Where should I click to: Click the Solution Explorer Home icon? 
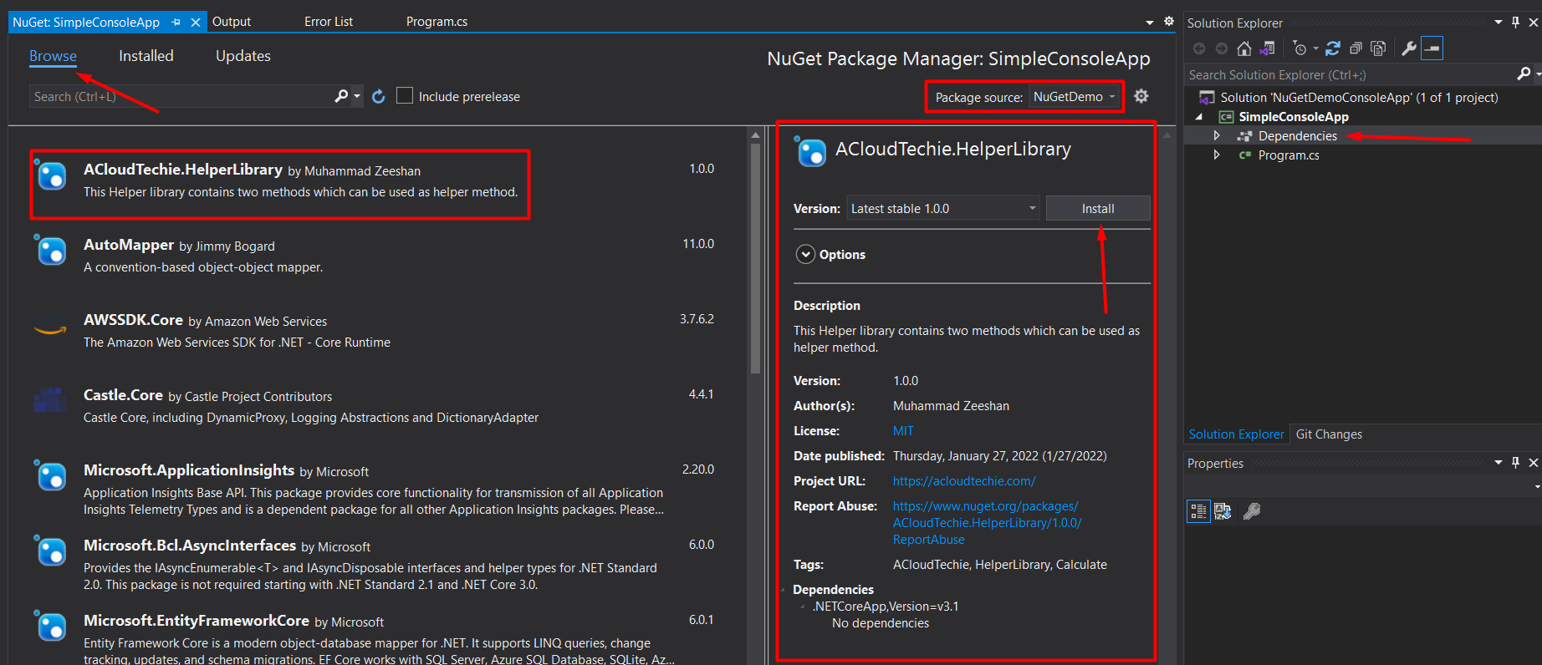point(1244,48)
